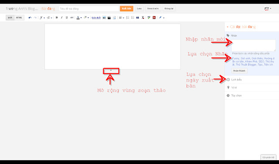Switch to HTML editing mode

coord(19,17)
